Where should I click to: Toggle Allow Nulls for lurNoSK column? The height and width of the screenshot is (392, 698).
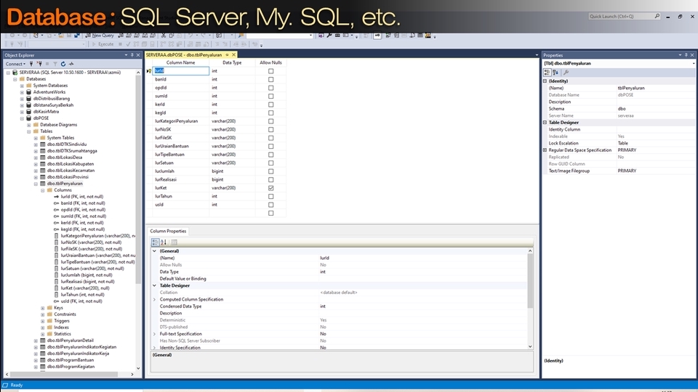click(x=270, y=130)
